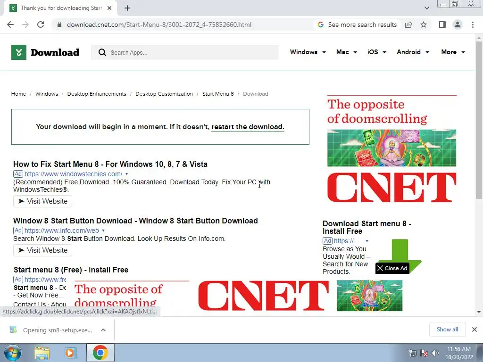
Task: Click the network tray icon
Action: 412,353
